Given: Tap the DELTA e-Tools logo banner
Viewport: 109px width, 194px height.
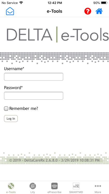Looking at the screenshot, I should [x=58, y=34].
